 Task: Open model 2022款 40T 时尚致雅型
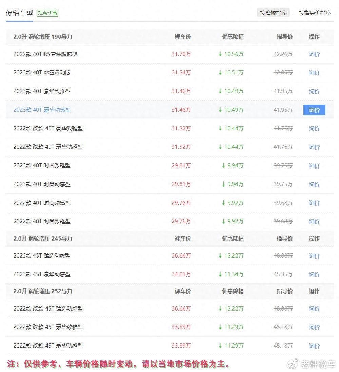tap(42, 222)
